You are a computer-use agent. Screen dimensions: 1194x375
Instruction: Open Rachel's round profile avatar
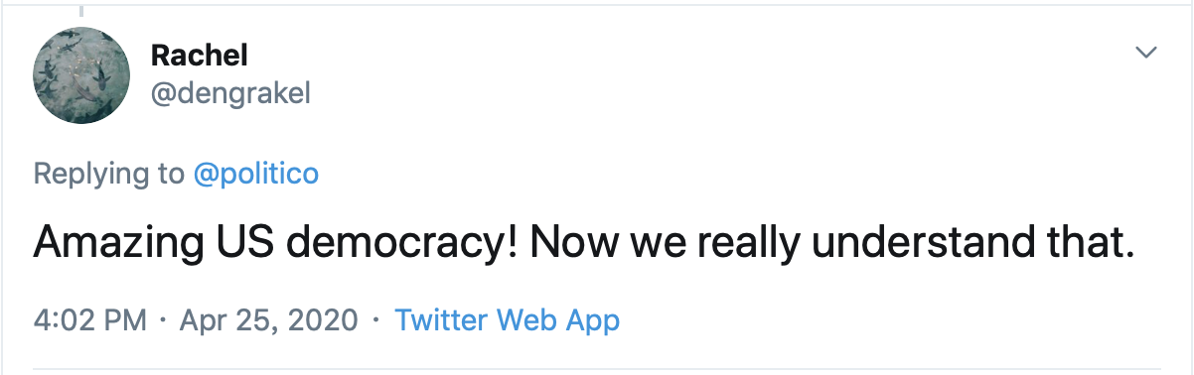pos(81,76)
